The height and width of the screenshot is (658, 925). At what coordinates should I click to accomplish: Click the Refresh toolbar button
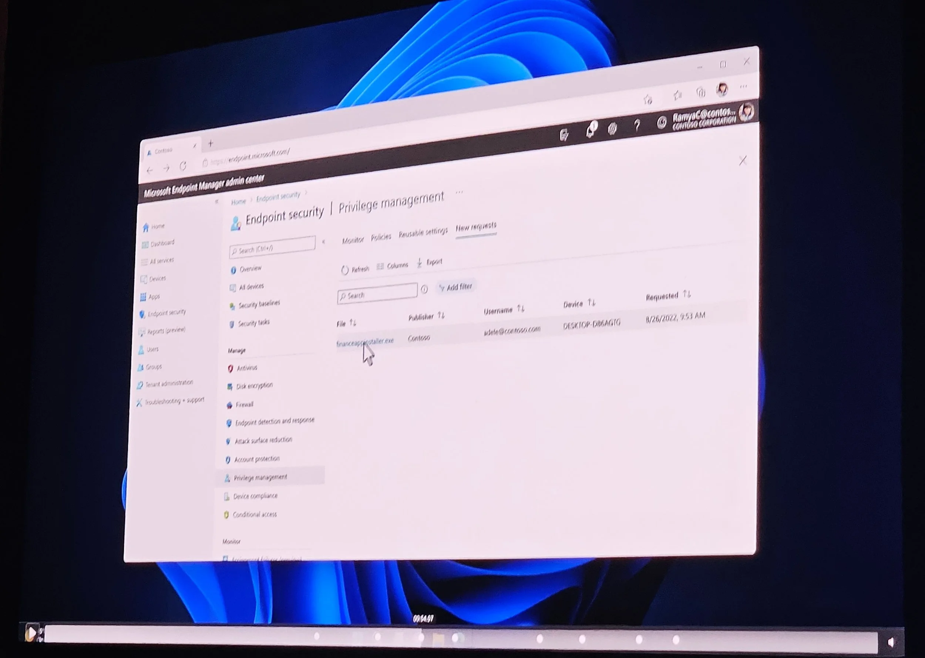coord(355,269)
